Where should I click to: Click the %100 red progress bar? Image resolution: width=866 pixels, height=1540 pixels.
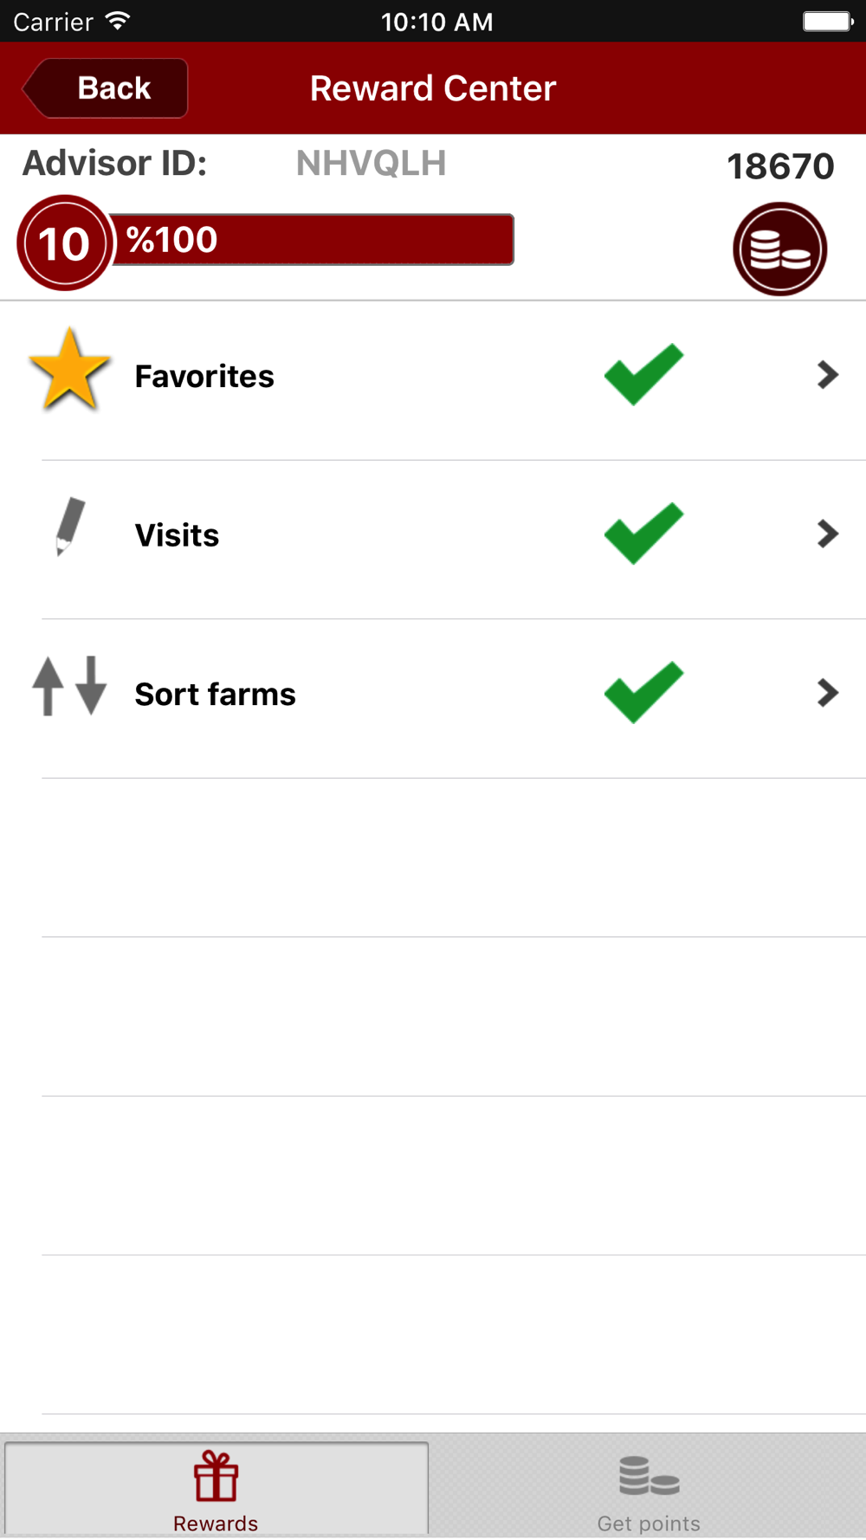pyautogui.click(x=312, y=239)
